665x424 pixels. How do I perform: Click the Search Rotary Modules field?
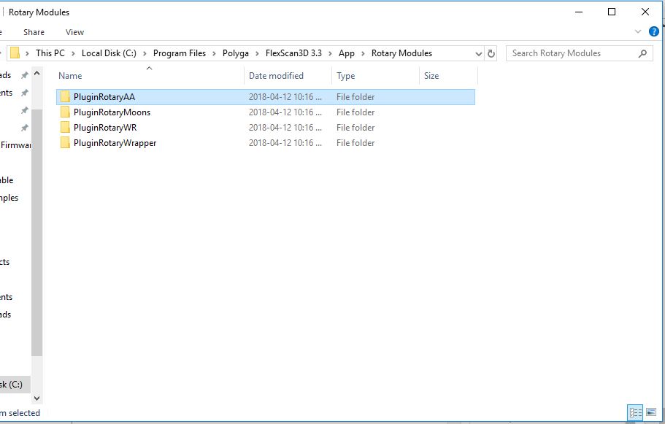pos(569,53)
